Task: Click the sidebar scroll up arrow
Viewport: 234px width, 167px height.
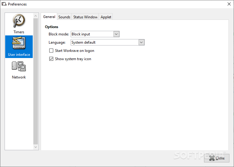Action: [x=36, y=16]
